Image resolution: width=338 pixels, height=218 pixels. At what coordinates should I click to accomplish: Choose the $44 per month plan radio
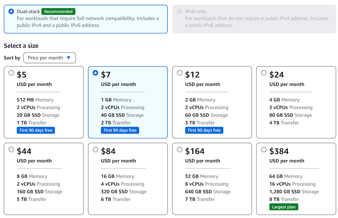[11, 150]
